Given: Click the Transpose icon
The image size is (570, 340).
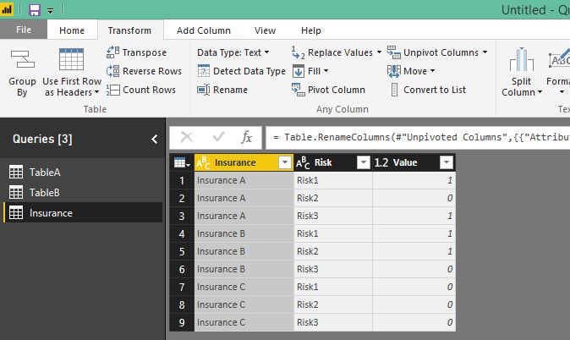Looking at the screenshot, I should tap(112, 52).
